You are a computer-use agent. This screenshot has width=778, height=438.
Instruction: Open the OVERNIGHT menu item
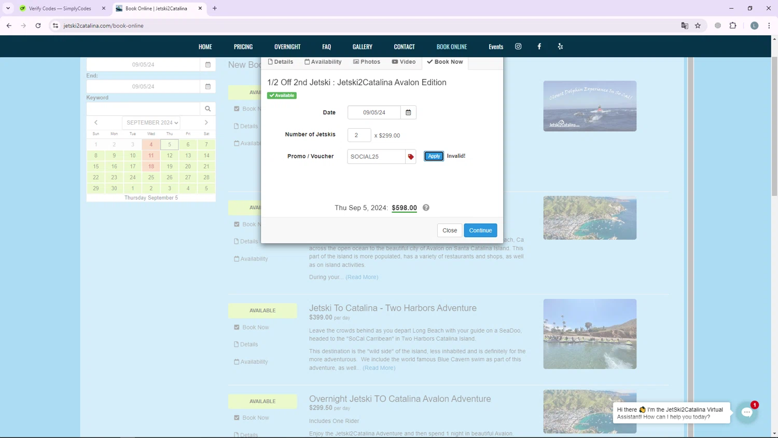287,47
